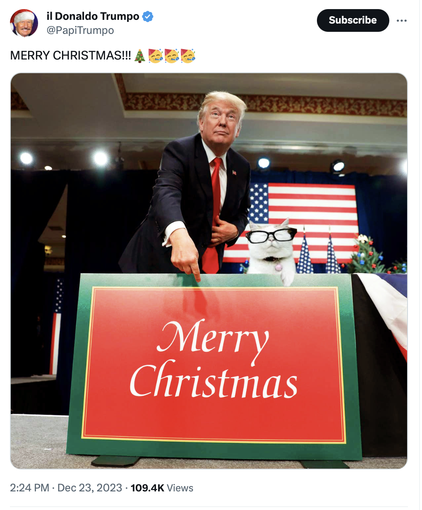Subscribe to il Donaldo Trumpo

point(353,20)
